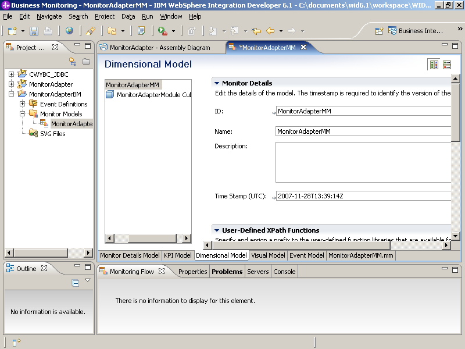This screenshot has height=349, width=465.
Task: Click the Back navigation arrow icon
Action: coord(270,31)
